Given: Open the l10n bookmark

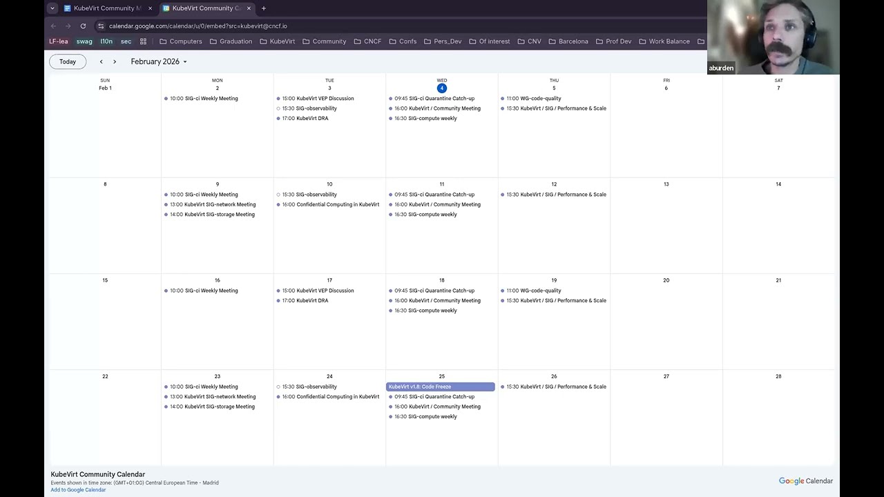Looking at the screenshot, I should 106,41.
